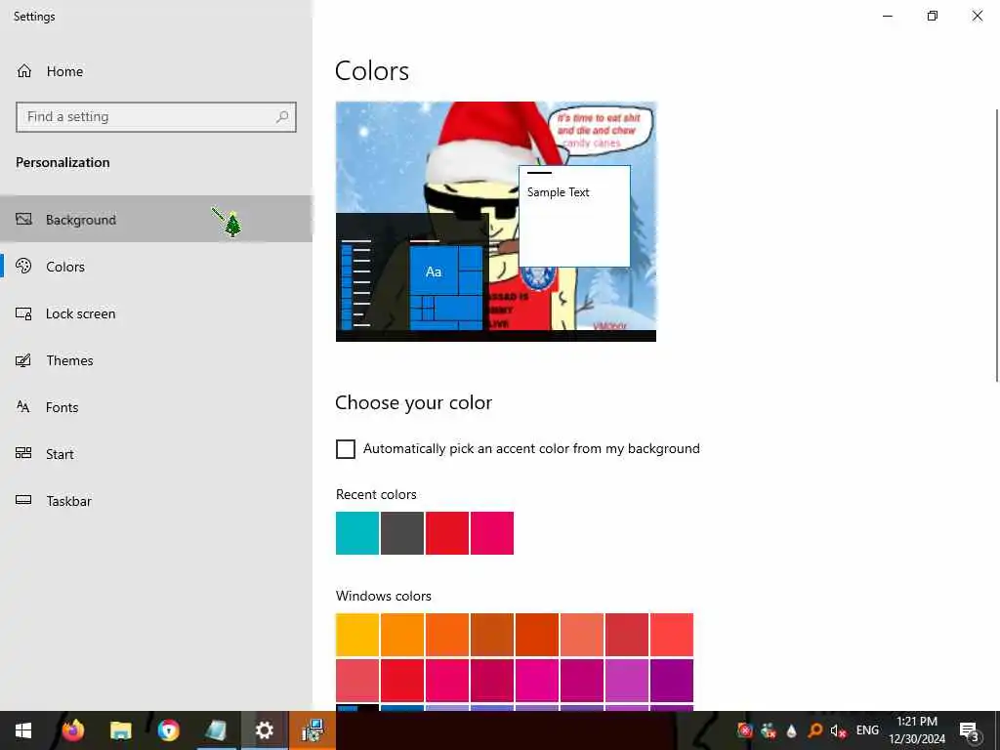Open File Explorer from the taskbar

coord(120,730)
